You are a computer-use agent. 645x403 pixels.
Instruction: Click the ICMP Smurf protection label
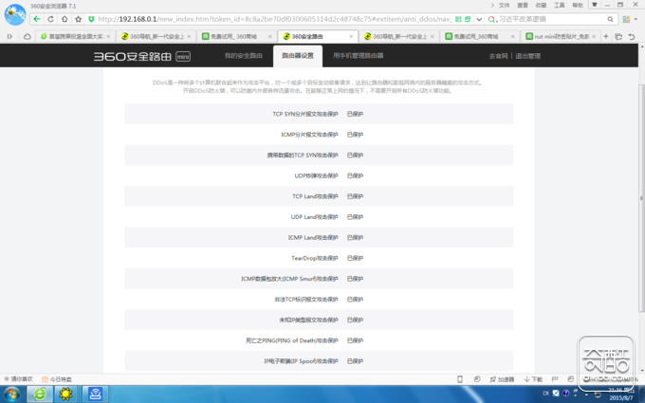pyautogui.click(x=289, y=279)
